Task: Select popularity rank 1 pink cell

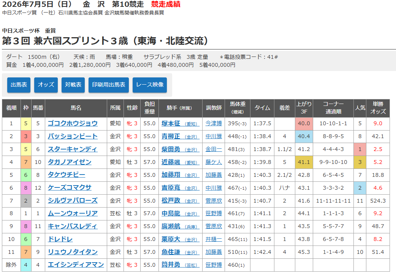Action: pyautogui.click(x=360, y=149)
